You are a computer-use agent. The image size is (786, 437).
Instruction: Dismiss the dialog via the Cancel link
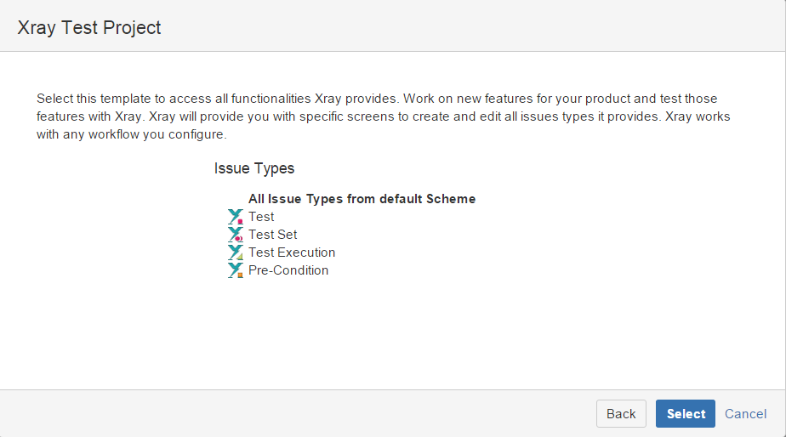pos(745,414)
